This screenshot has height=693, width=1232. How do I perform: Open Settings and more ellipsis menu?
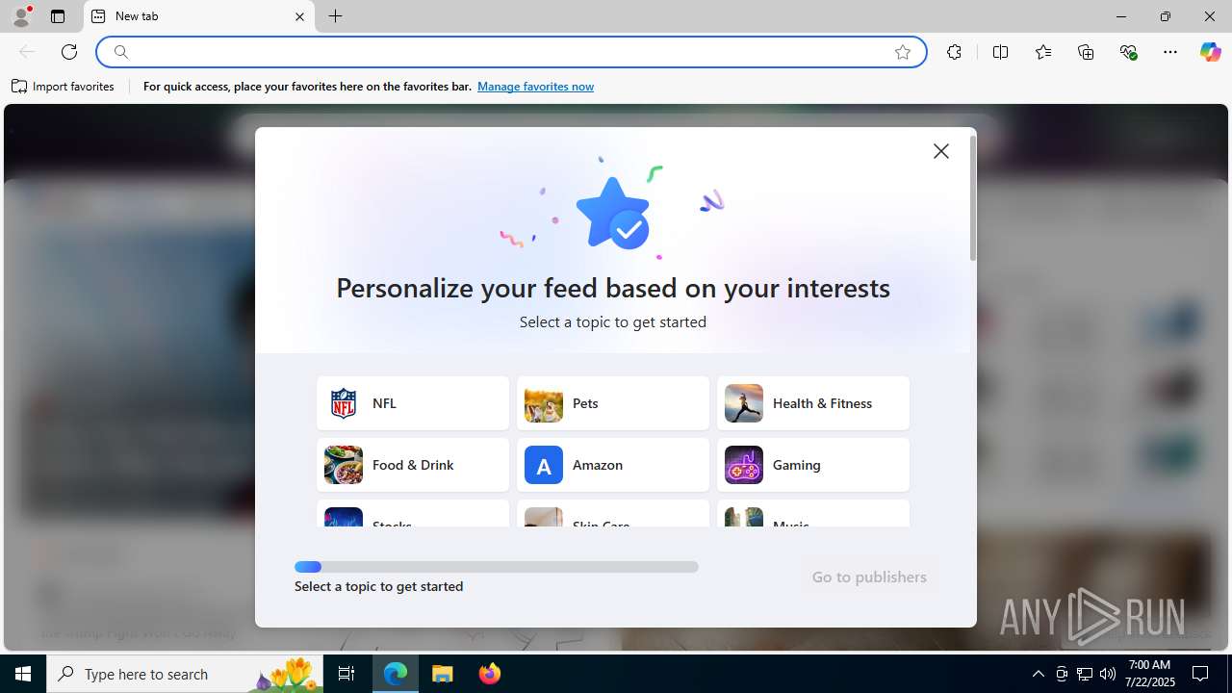[x=1170, y=52]
